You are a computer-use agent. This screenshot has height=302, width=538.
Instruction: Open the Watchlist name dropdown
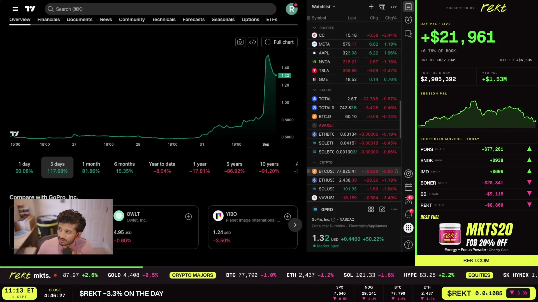[x=324, y=7]
